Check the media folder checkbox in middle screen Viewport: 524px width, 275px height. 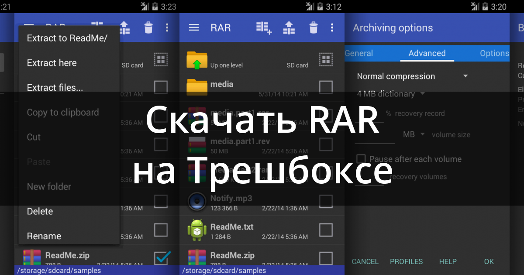pos(326,87)
